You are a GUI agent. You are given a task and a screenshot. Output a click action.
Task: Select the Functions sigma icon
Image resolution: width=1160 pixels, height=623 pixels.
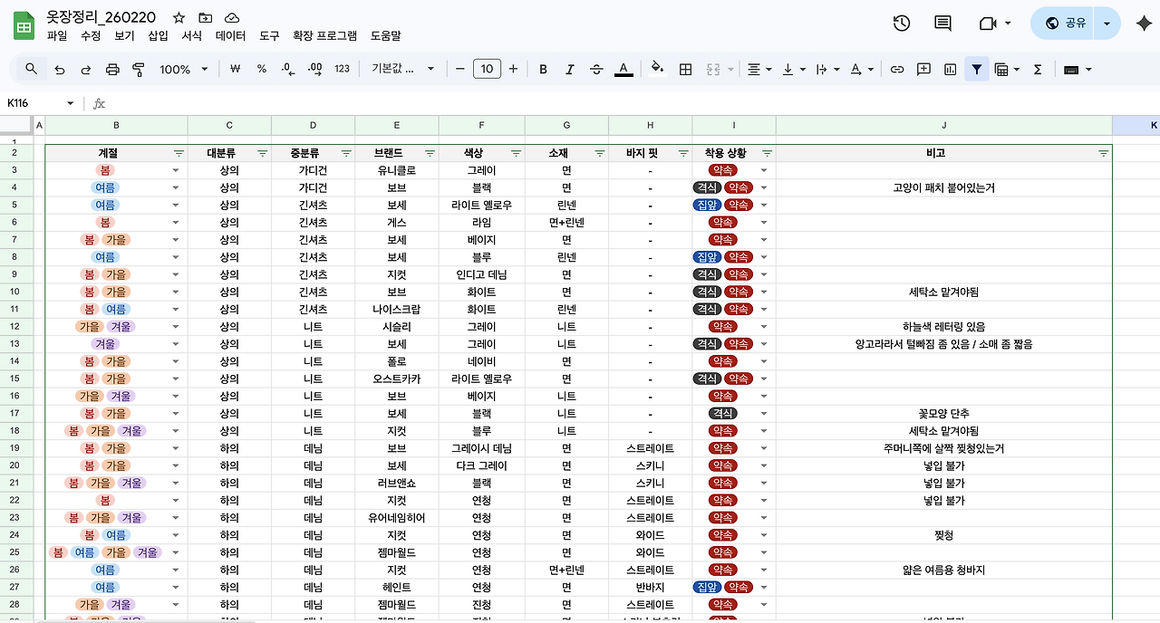coord(1036,69)
